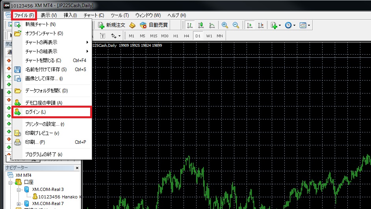Select the M30 timeframe
Image resolution: width=371 pixels, height=209 pixels.
pos(165,36)
